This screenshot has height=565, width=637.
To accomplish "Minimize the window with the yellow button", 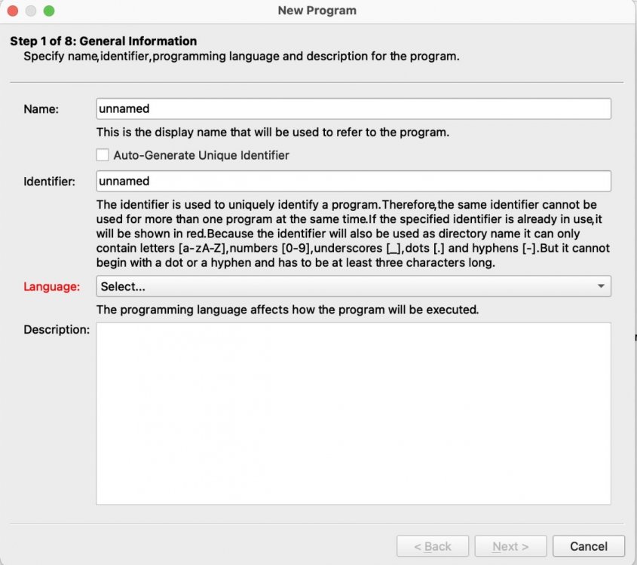I will [x=31, y=11].
